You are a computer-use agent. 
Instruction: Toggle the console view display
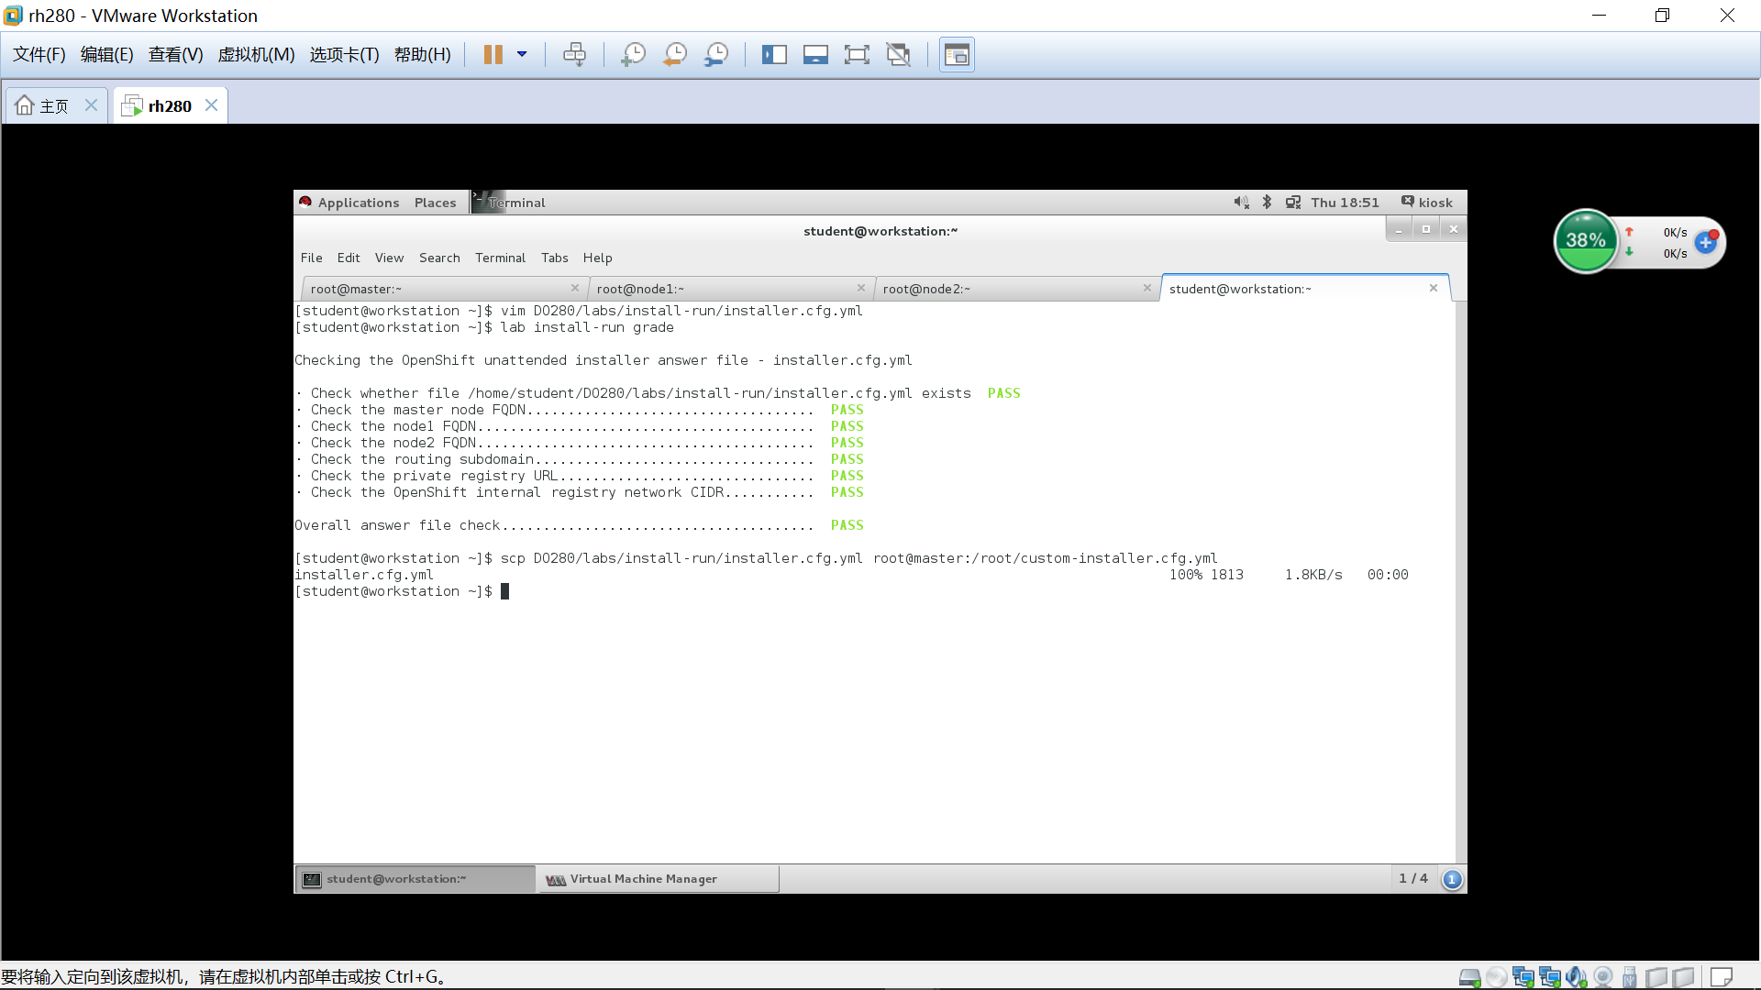click(x=957, y=54)
